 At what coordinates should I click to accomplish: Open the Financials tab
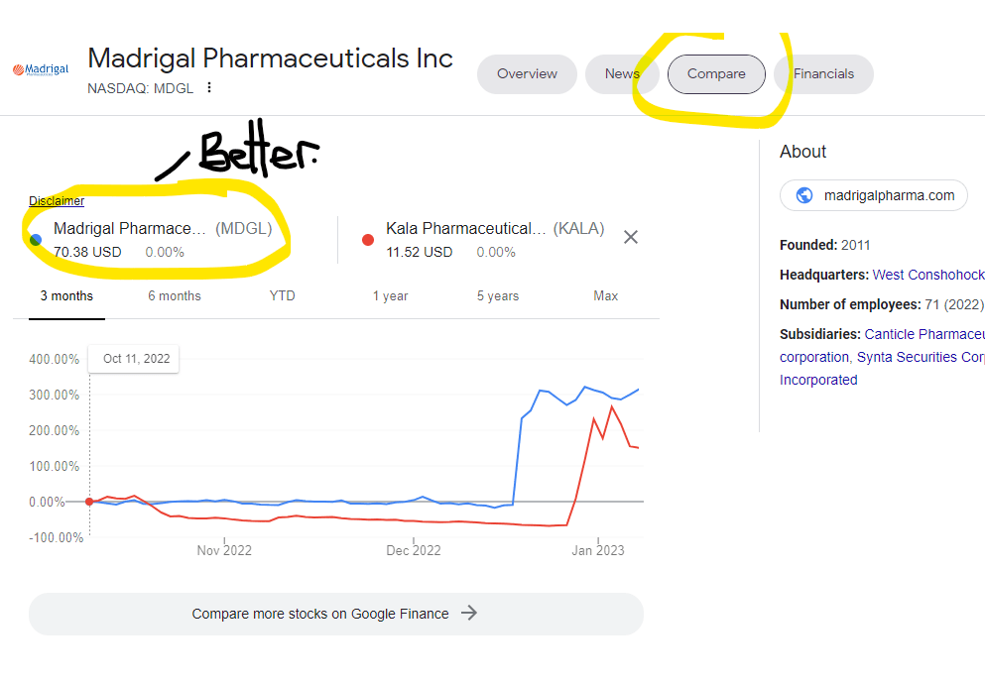pyautogui.click(x=823, y=74)
